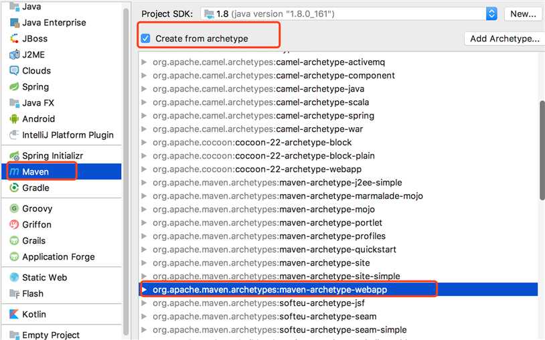Click the New... SDK button
The image size is (545, 340).
tap(523, 14)
